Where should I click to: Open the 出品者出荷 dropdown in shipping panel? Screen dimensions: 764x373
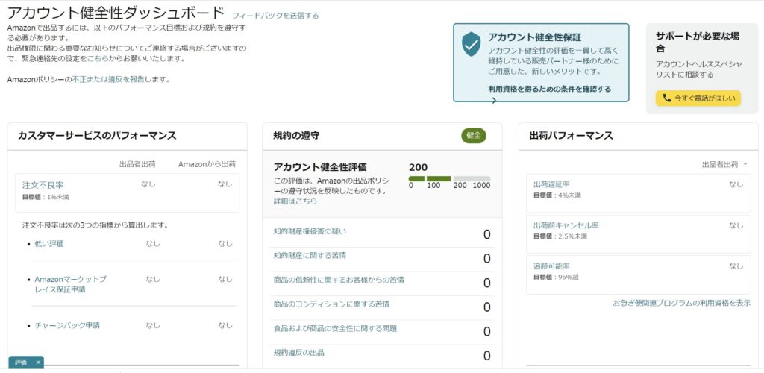coord(724,164)
